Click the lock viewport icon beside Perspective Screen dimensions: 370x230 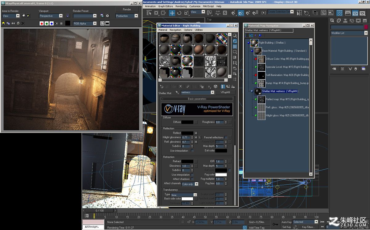68,16
